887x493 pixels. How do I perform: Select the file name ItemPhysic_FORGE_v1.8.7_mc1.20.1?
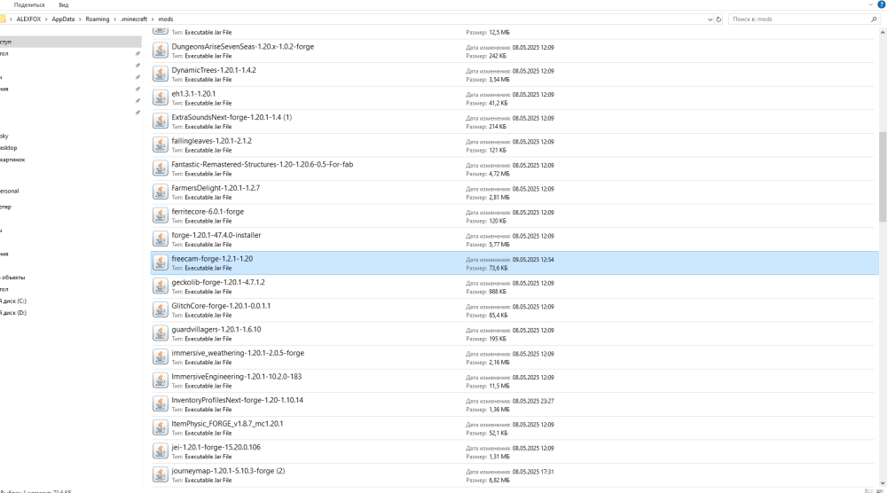point(227,424)
